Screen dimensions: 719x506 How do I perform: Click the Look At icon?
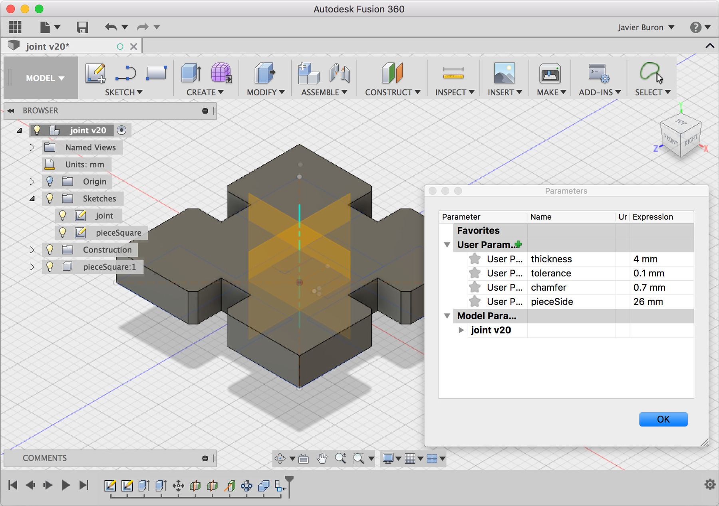tap(303, 458)
